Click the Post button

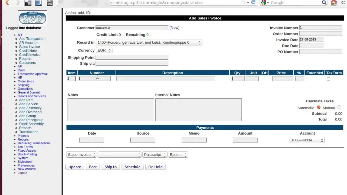pyautogui.click(x=93, y=167)
